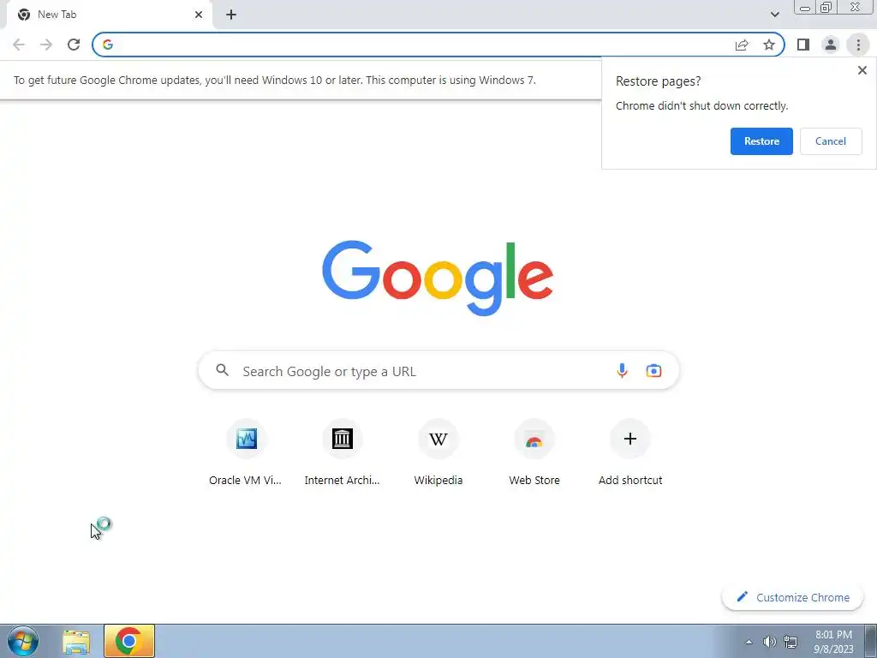Toggle the side panel icon
The height and width of the screenshot is (658, 877).
click(x=803, y=45)
